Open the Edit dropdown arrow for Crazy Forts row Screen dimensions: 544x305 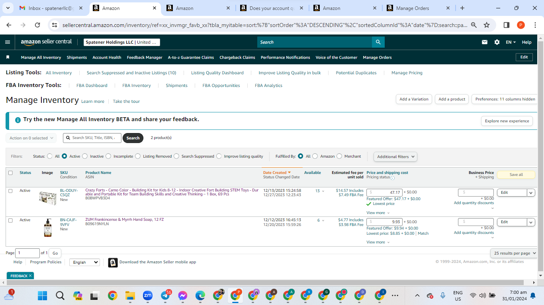point(531,193)
